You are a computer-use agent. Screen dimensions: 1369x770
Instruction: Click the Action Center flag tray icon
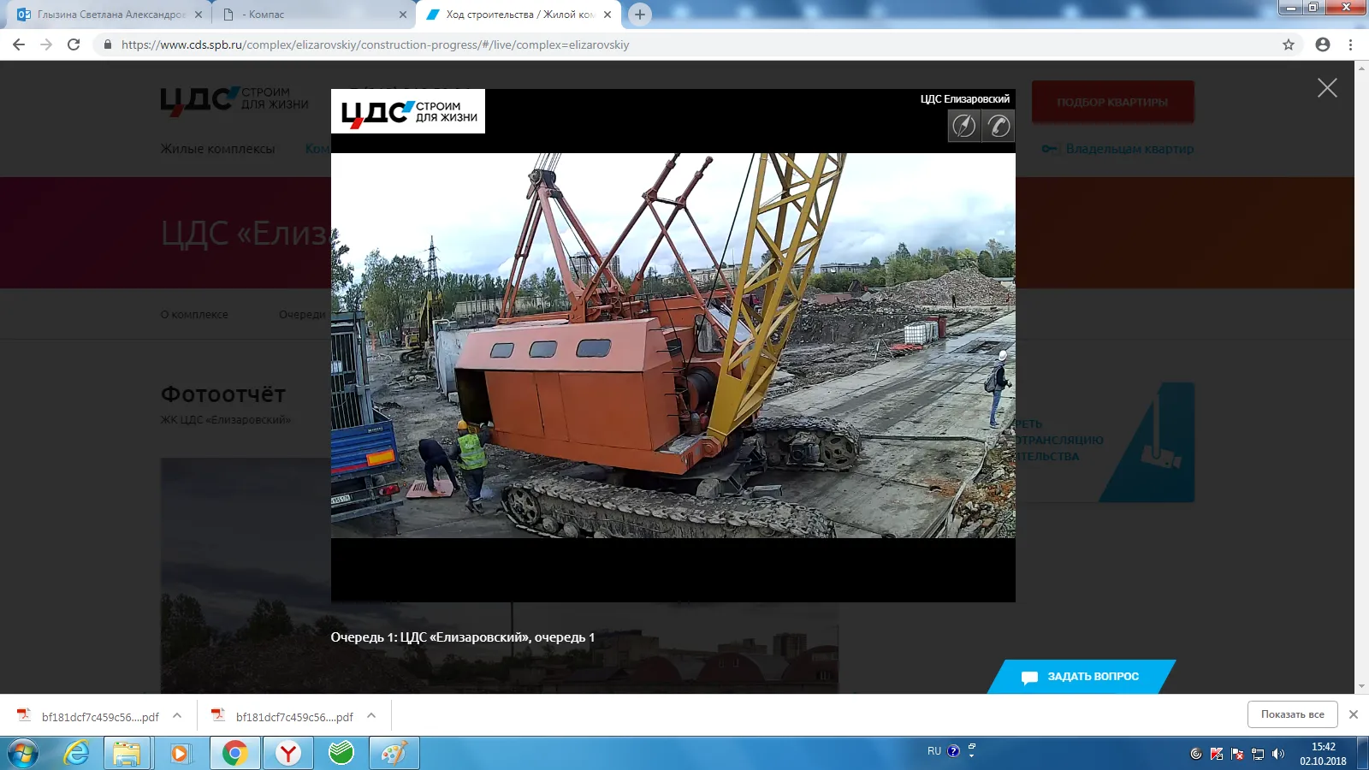(1237, 754)
